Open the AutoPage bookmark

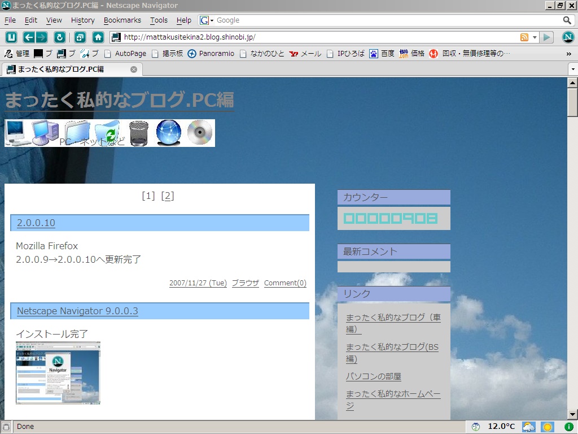pos(125,54)
